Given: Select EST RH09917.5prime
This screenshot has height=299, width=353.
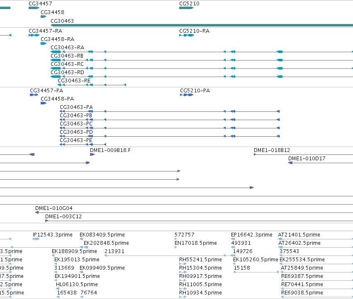Looking at the screenshot, I should (x=200, y=276).
